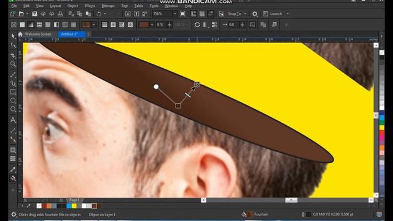Open the node color dropdown arrow
This screenshot has width=393, height=221.
tap(152, 25)
